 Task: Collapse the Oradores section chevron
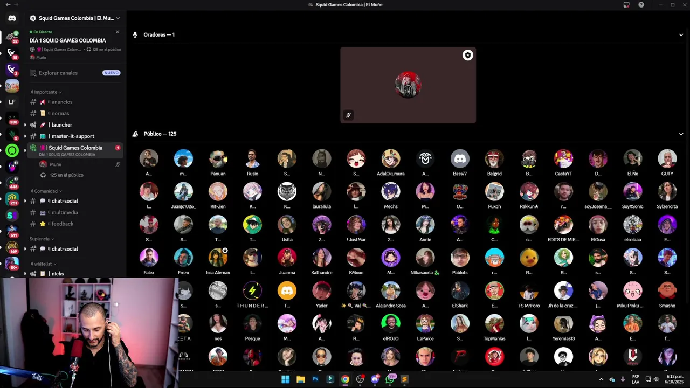click(x=681, y=34)
